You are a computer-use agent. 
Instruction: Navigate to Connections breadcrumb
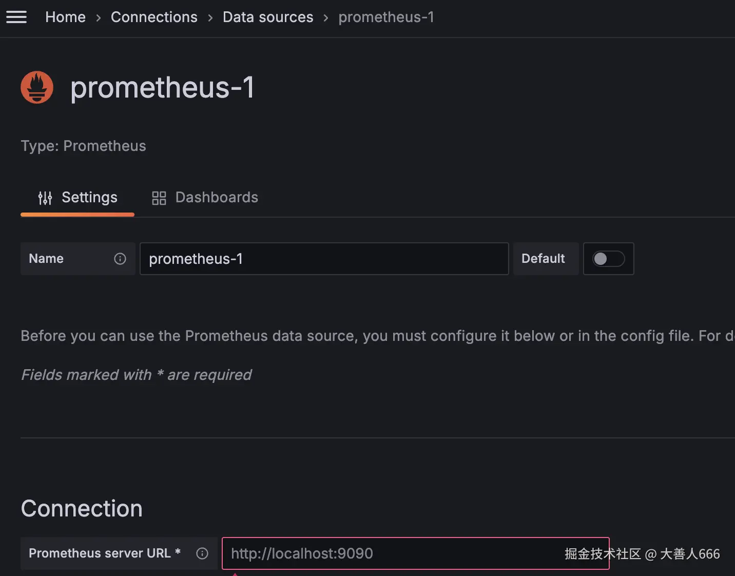154,17
